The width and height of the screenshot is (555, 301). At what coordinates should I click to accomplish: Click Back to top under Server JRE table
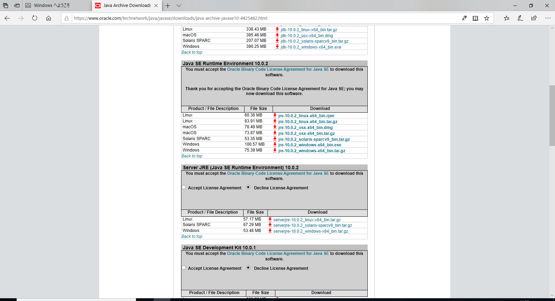coord(192,237)
